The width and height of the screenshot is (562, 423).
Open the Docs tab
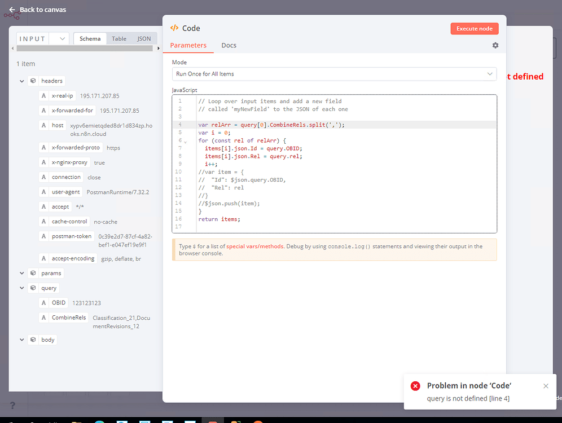[229, 45]
